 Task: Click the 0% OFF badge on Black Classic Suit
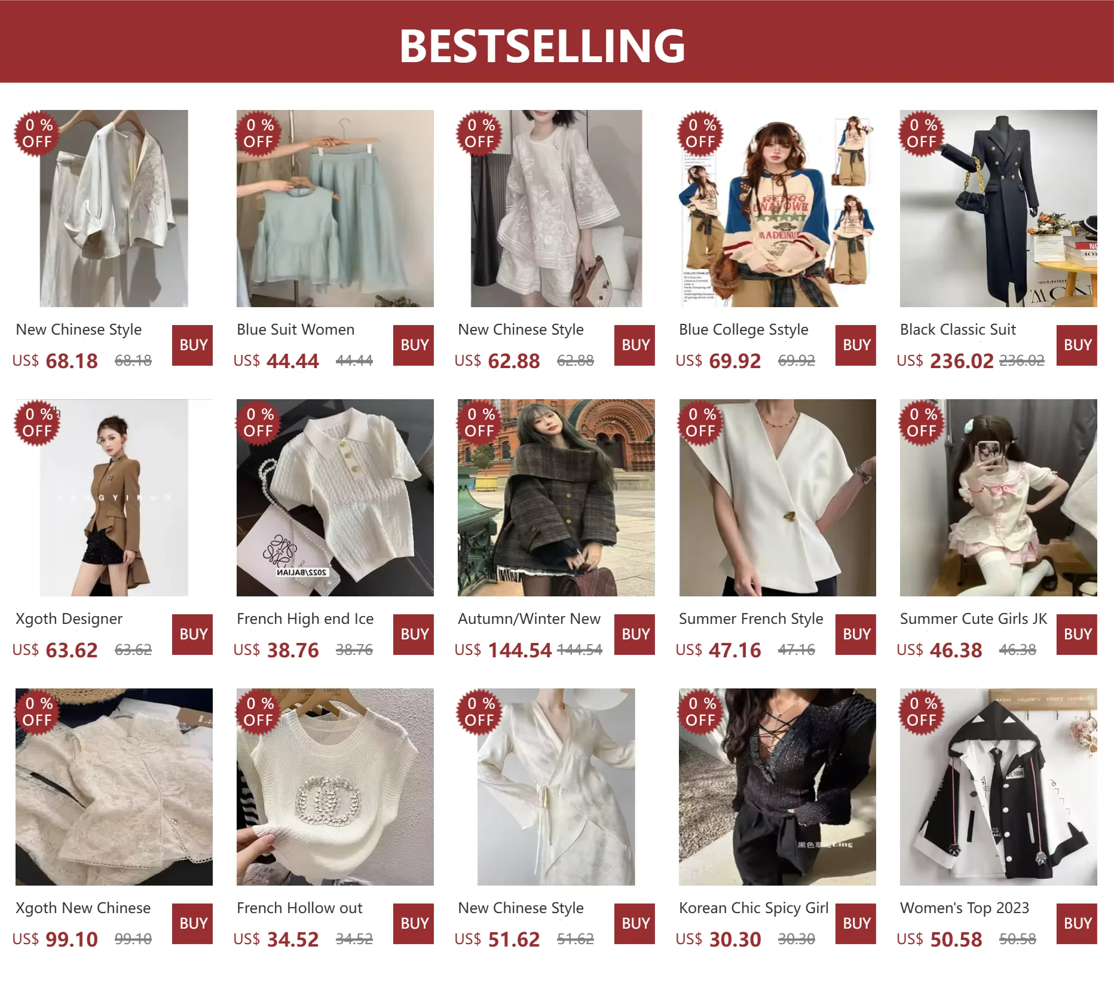click(x=922, y=133)
